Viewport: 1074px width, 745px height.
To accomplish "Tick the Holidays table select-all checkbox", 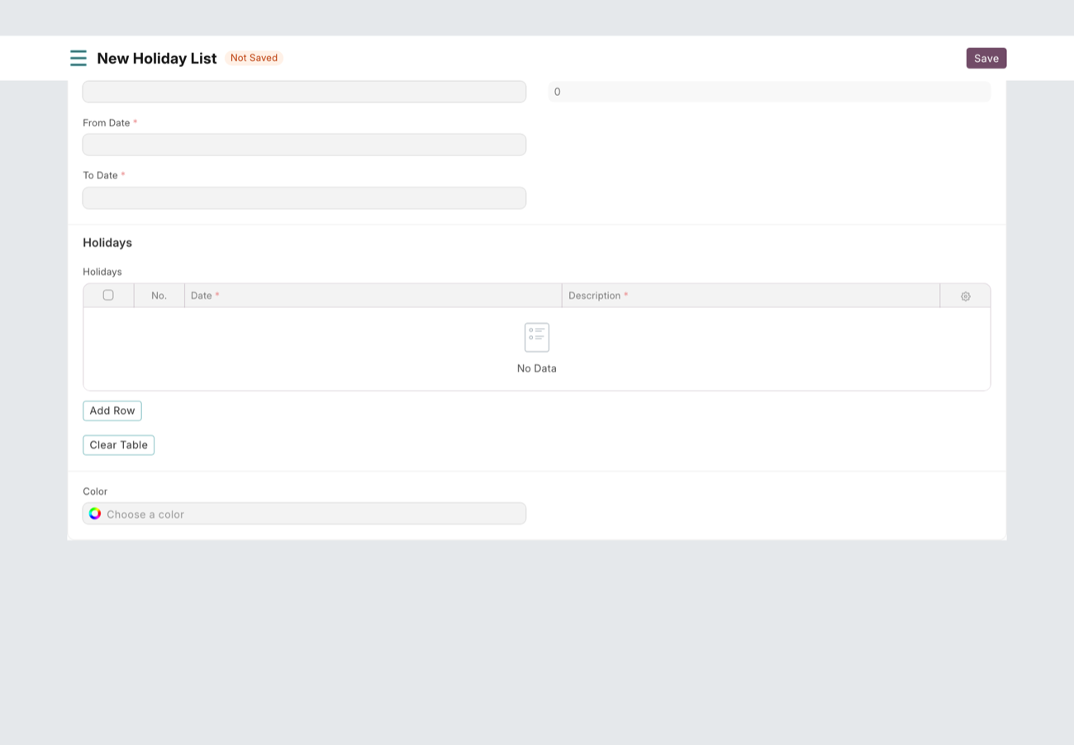I will [108, 295].
